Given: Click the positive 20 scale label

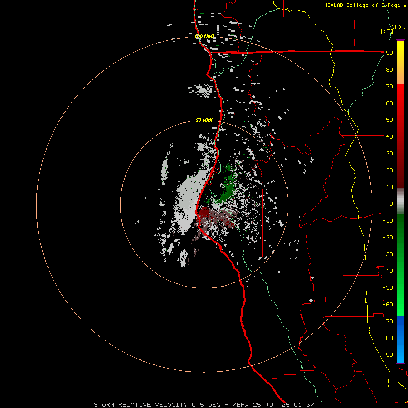Looking at the screenshot, I should pyautogui.click(x=389, y=170).
